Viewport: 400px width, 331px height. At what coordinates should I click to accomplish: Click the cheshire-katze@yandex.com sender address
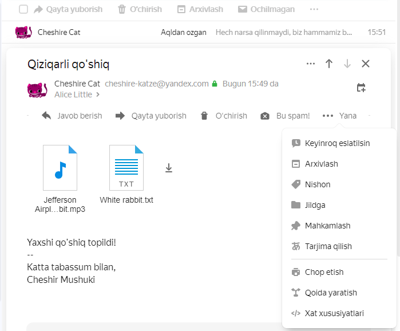pos(157,84)
